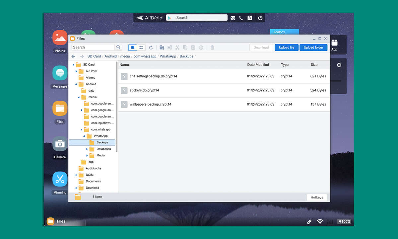Select chatsettingsbackup.db.crypt14 file
The image size is (398, 239).
tap(224, 76)
